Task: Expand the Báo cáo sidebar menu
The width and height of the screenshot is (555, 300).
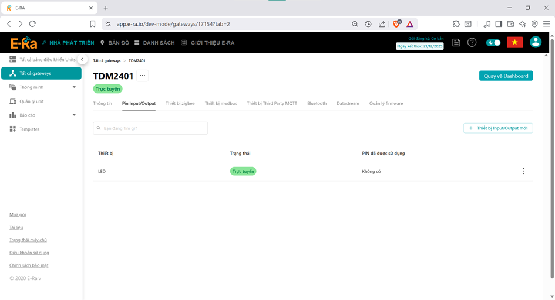Action: (x=74, y=115)
